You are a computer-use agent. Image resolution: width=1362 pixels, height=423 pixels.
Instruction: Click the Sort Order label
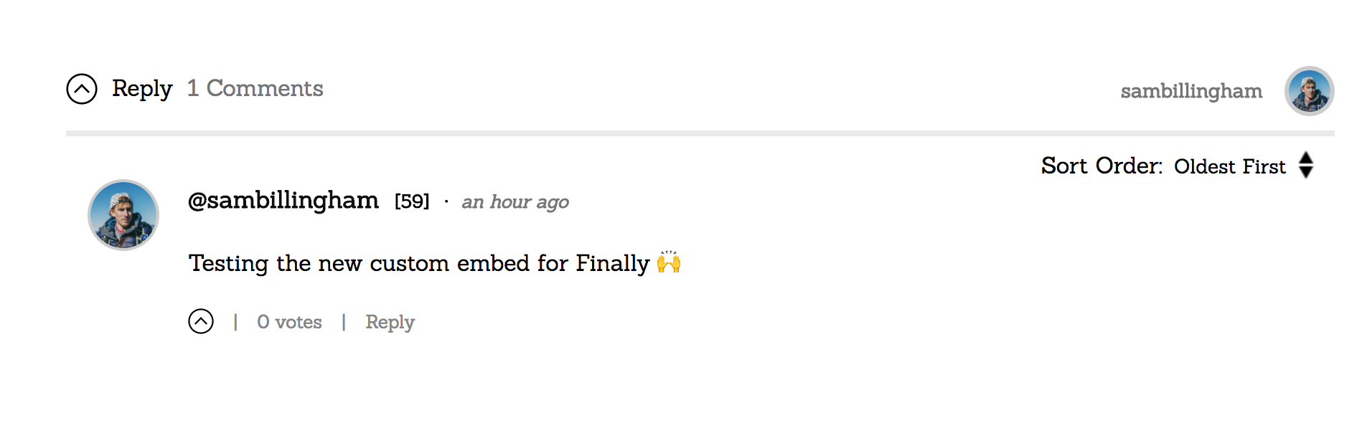point(1101,166)
